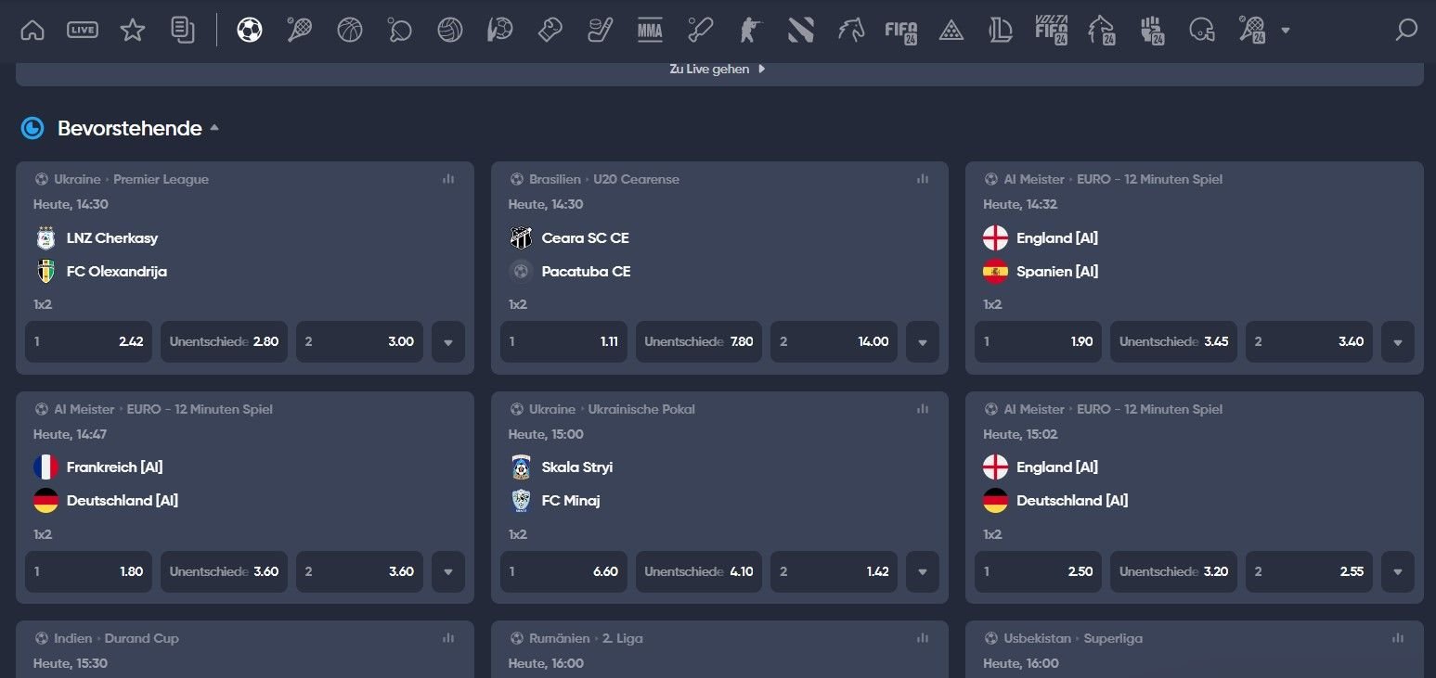This screenshot has width=1436, height=678.
Task: Open favorites via the star icon
Action: coord(133,31)
